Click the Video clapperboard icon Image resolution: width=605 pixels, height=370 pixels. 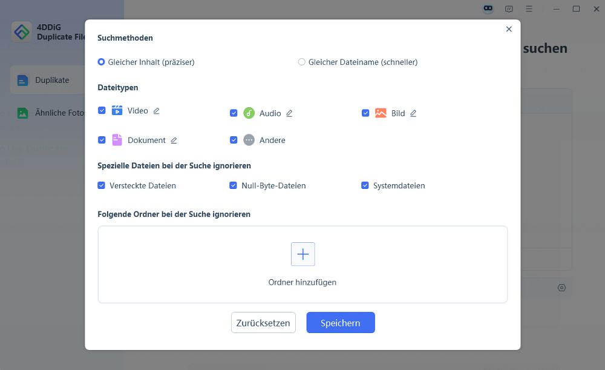click(x=117, y=110)
